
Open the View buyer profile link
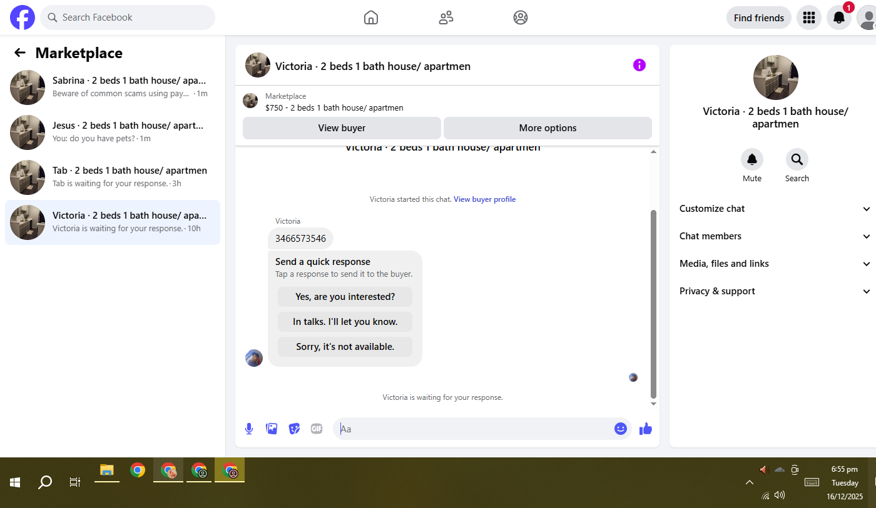click(485, 199)
